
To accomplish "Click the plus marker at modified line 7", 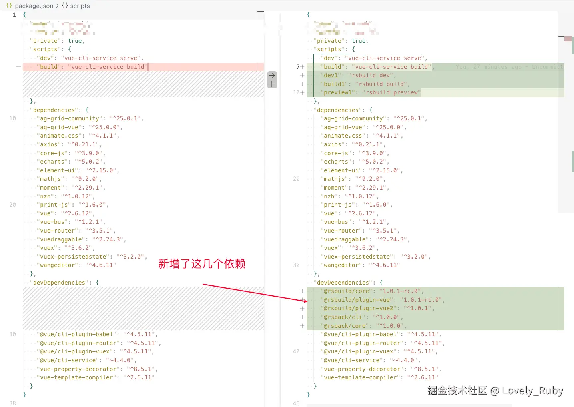I will pyautogui.click(x=302, y=67).
